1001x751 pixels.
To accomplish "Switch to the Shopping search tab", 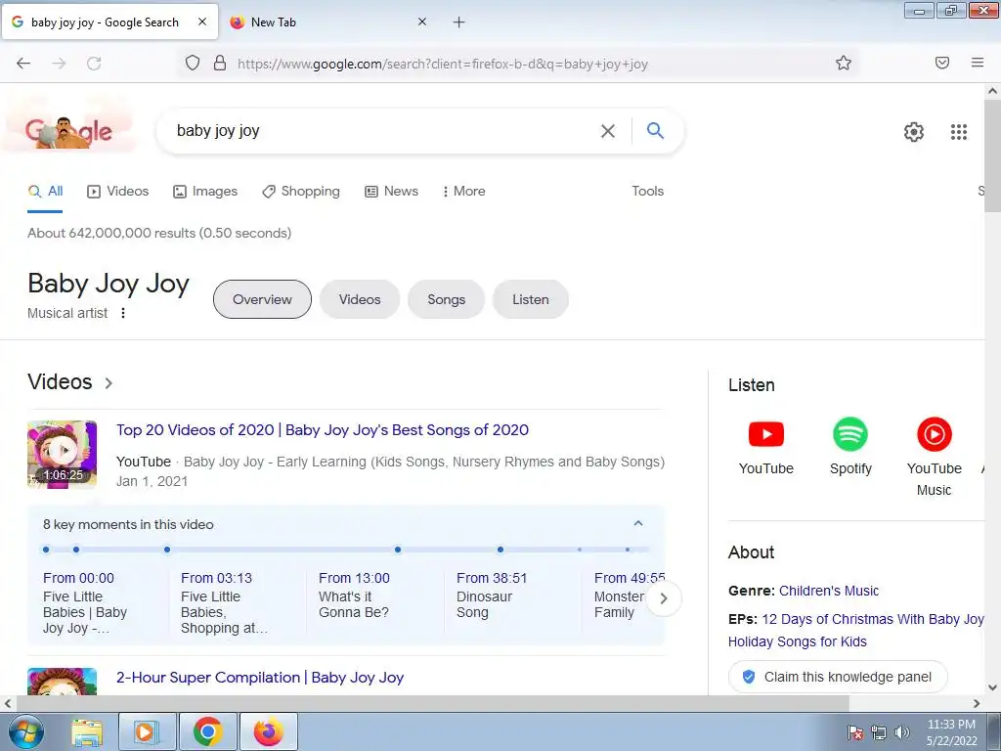I will pos(301,191).
